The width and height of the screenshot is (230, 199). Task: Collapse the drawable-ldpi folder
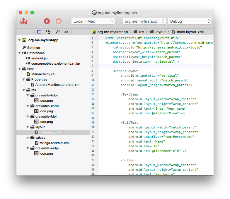[28, 117]
